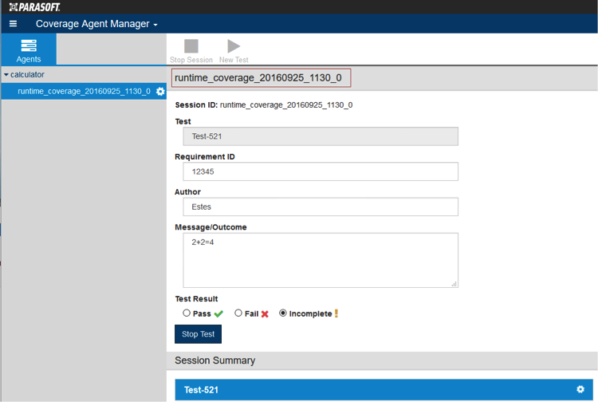Click the Test-521 row in Session Summary
This screenshot has width=598, height=402.
(384, 390)
